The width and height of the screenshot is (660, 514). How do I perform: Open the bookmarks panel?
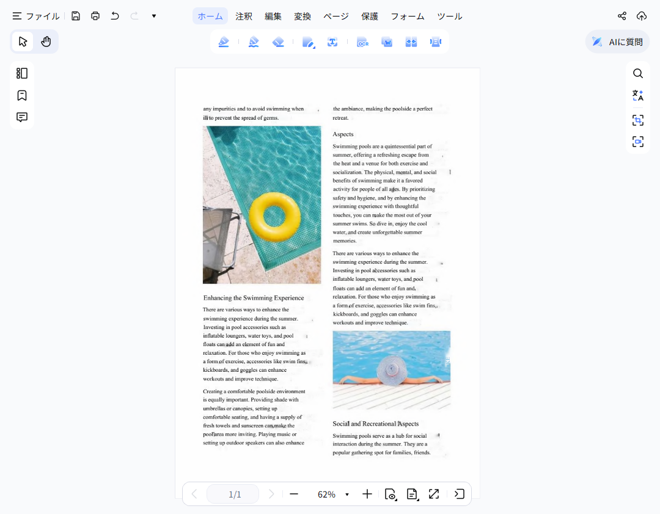click(x=22, y=95)
